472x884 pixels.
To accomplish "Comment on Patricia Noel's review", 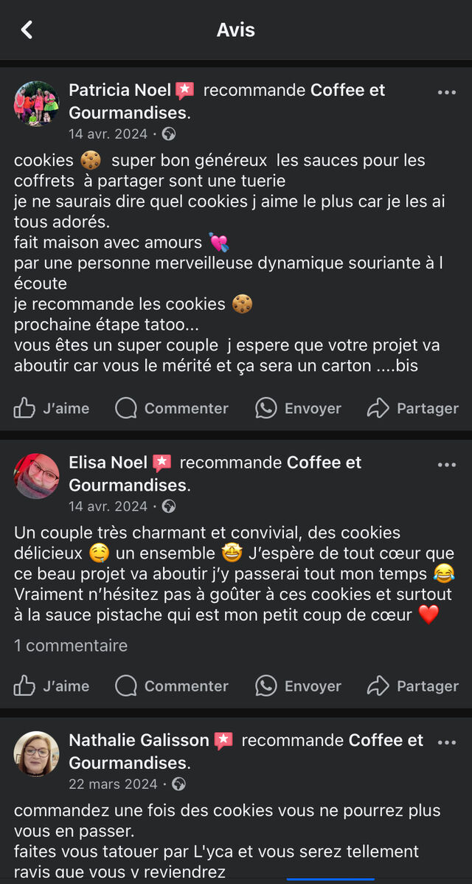I will click(x=172, y=408).
